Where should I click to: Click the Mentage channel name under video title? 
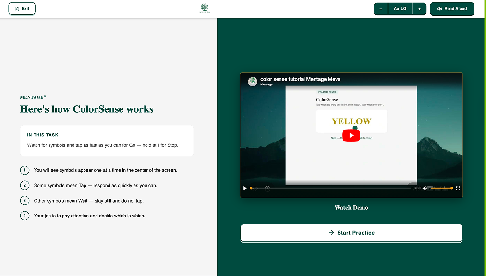tap(266, 84)
